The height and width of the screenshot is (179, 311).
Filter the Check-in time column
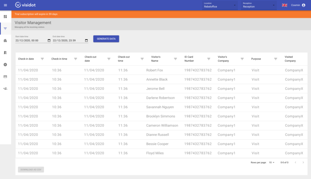(x=76, y=59)
